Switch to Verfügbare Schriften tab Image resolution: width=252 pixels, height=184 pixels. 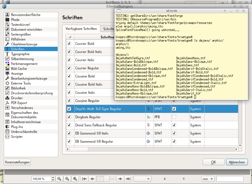(81, 29)
